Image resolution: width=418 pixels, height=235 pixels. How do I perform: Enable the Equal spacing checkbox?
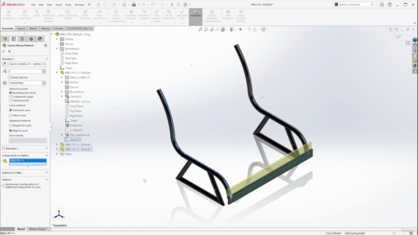(x=10, y=77)
